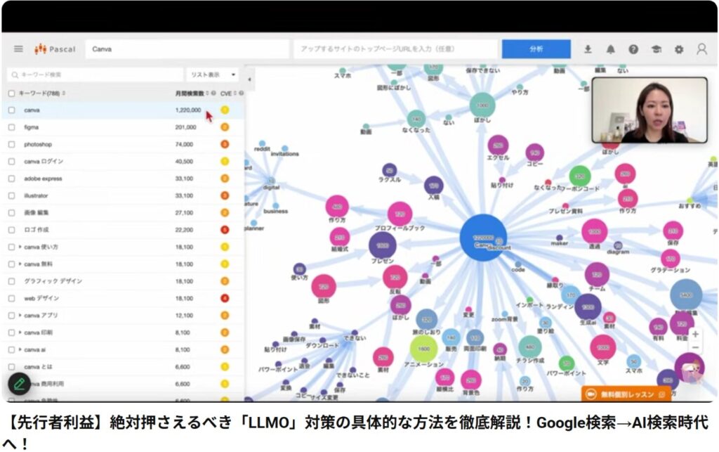Click the blue 分析 button
719x452 pixels.
tap(536, 49)
